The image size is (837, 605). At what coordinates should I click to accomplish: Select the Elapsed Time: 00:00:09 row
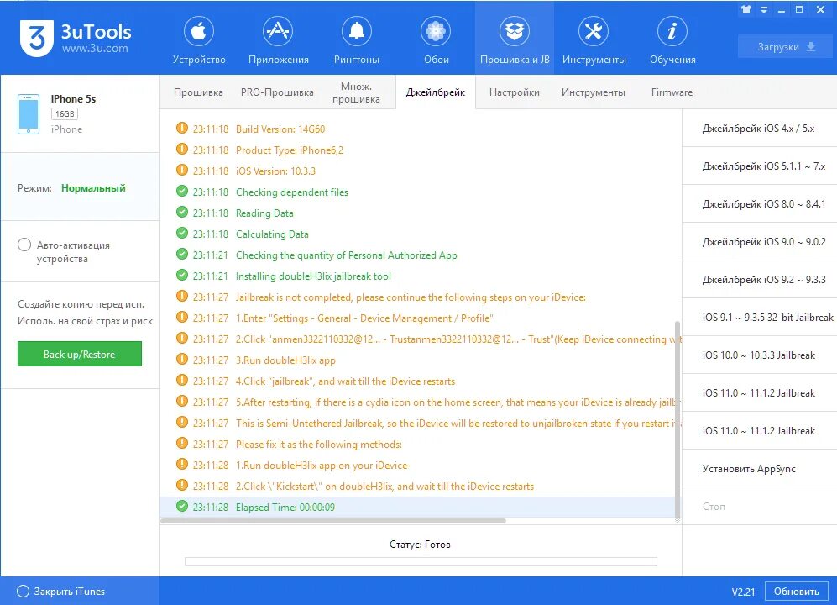[x=417, y=508]
